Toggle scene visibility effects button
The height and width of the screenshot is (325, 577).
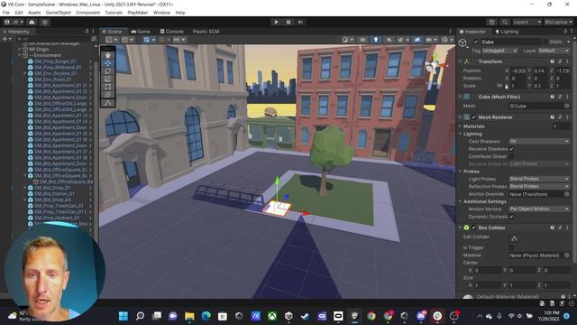point(417,40)
